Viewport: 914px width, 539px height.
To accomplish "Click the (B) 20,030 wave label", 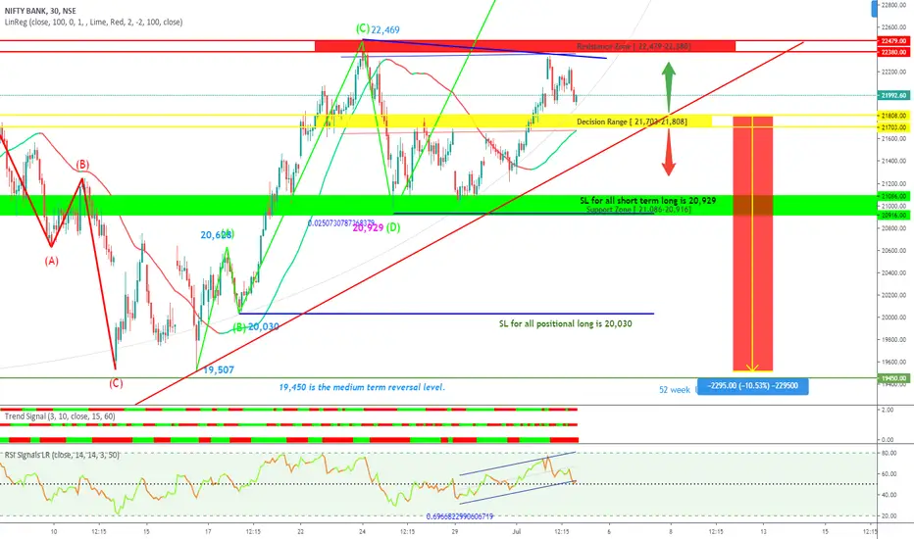I will (x=256, y=327).
